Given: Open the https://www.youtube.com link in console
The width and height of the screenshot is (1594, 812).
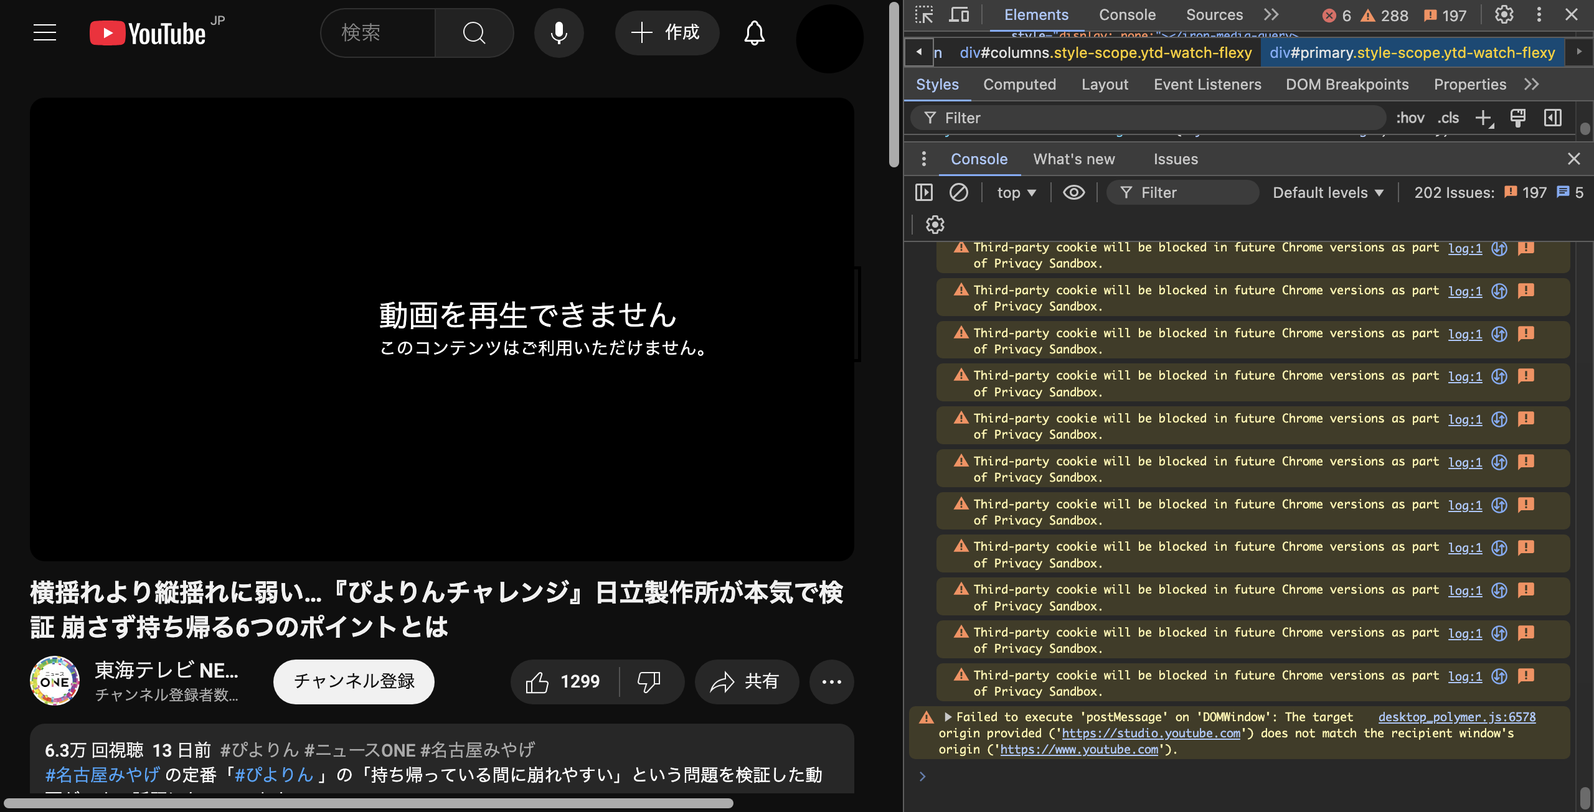Looking at the screenshot, I should (x=1079, y=750).
